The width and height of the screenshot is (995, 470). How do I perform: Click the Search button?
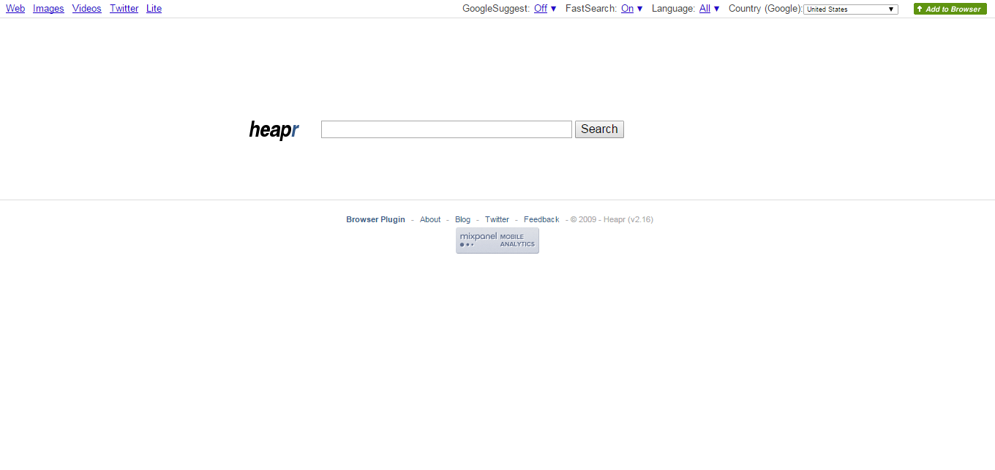[599, 129]
